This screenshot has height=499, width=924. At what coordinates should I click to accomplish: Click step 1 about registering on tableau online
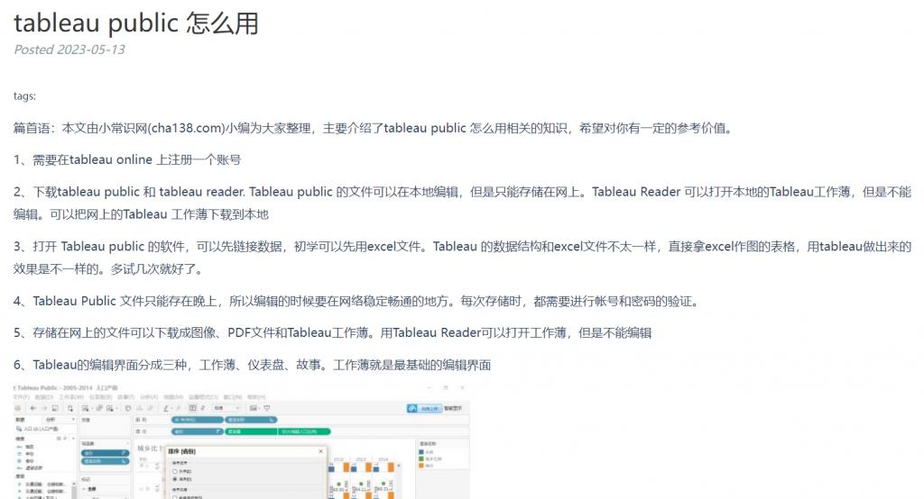pos(127,160)
